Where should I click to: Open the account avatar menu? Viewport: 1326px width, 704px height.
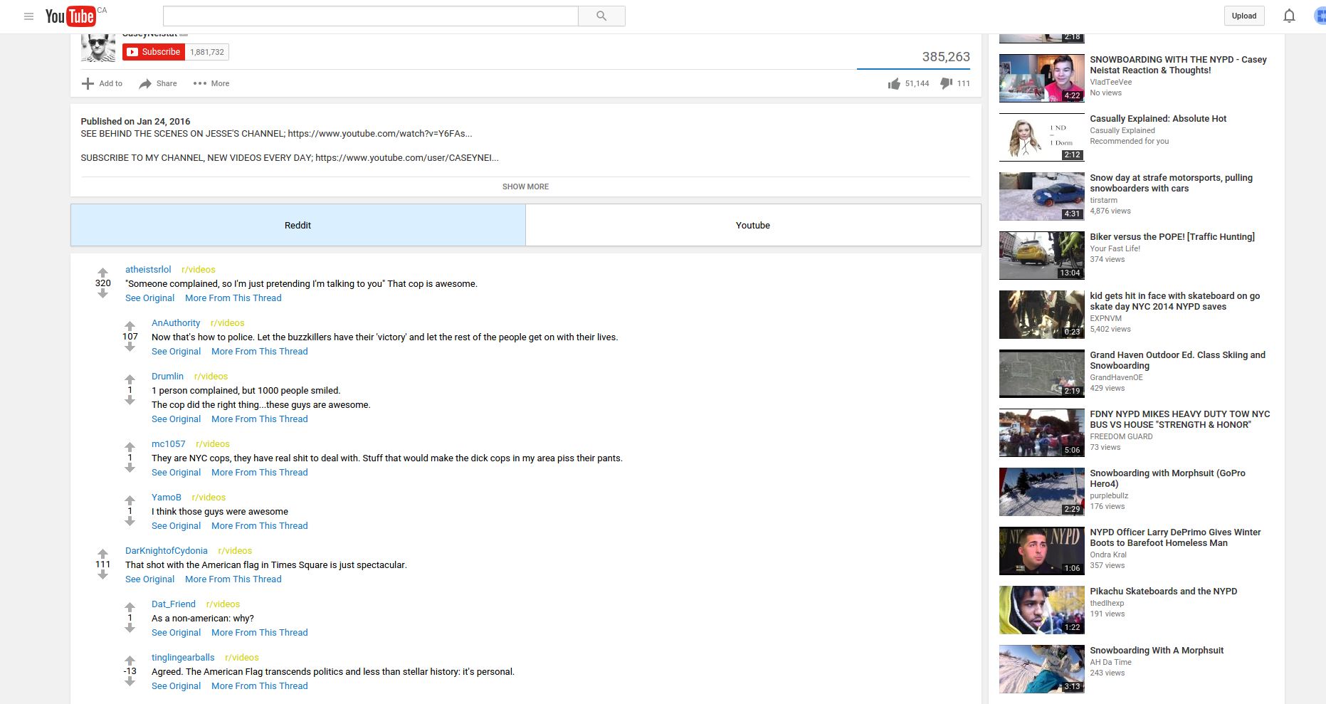(1320, 16)
